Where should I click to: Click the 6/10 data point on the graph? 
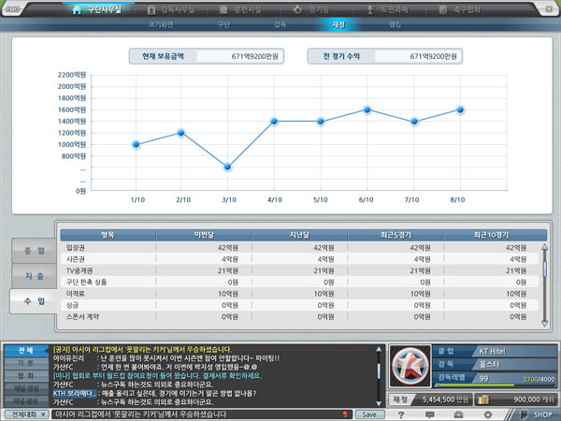pos(367,109)
